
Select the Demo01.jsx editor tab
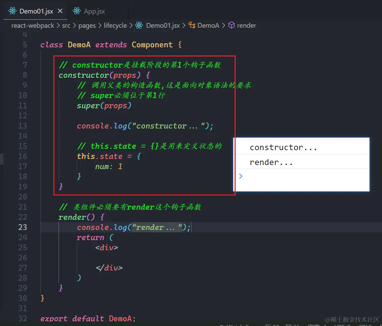point(36,11)
